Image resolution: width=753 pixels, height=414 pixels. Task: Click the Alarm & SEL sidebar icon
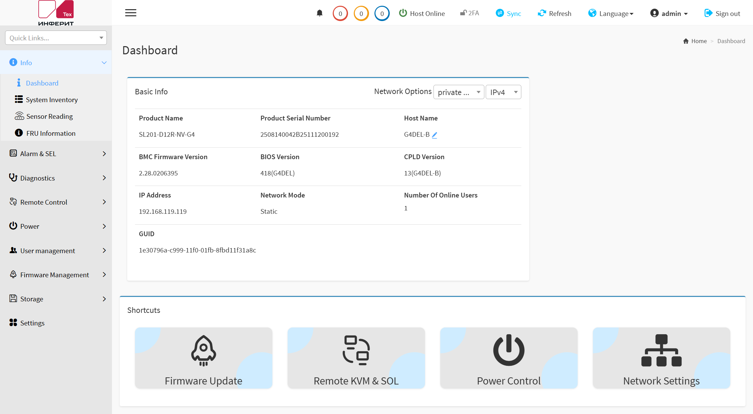tap(13, 153)
